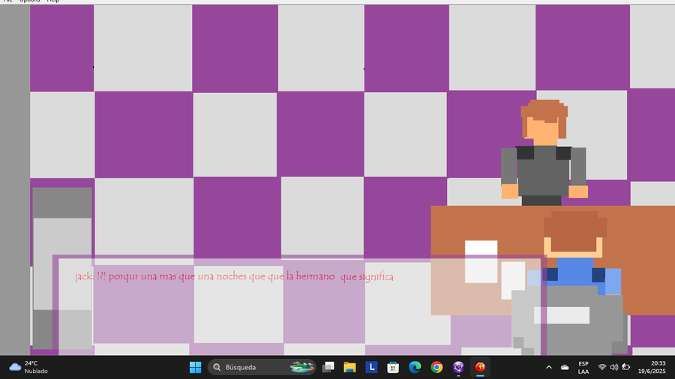
Task: Click the white paper on the desk
Action: pos(481,261)
